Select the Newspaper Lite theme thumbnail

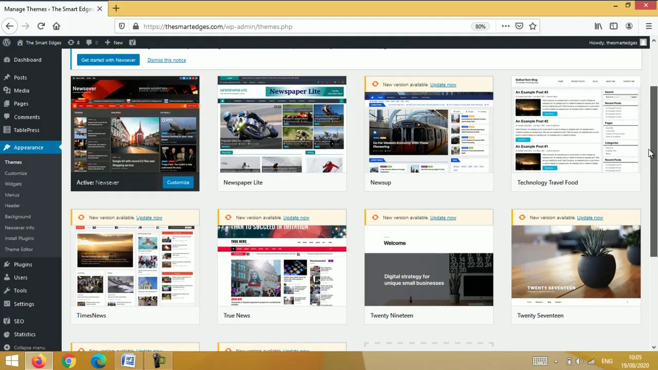point(282,124)
